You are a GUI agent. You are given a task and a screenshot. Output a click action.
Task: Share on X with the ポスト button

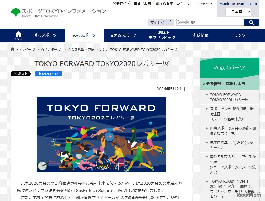tap(21, 74)
